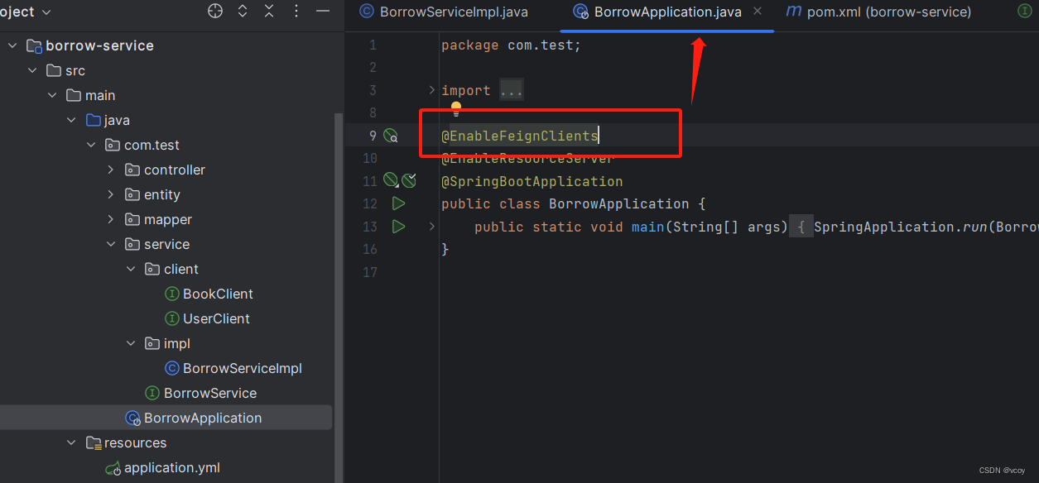Image resolution: width=1039 pixels, height=483 pixels.
Task: Expand the folded main method body
Action: (431, 226)
